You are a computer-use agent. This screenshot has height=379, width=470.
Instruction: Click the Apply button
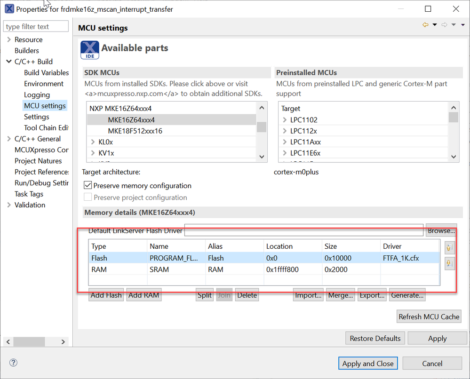pyautogui.click(x=438, y=338)
